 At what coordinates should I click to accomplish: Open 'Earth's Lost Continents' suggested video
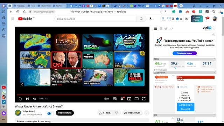pyautogui.click(x=129, y=60)
